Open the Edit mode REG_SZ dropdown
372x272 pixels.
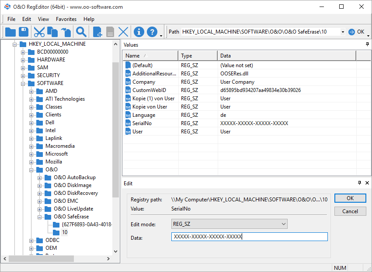(x=283, y=224)
